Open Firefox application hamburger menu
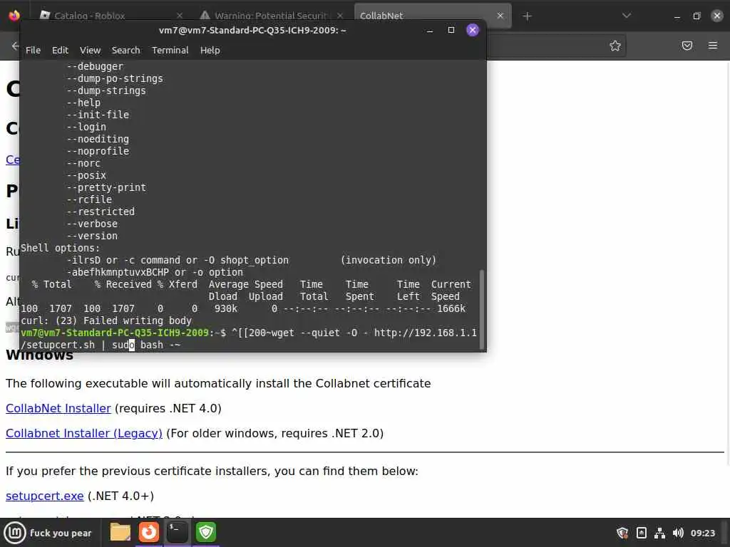Screen dimensions: 730x547 point(713,46)
